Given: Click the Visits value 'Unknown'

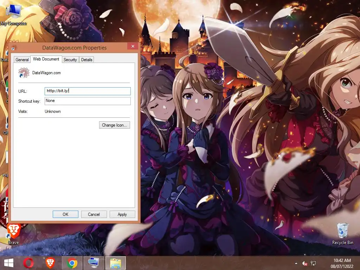Looking at the screenshot, I should [x=53, y=111].
